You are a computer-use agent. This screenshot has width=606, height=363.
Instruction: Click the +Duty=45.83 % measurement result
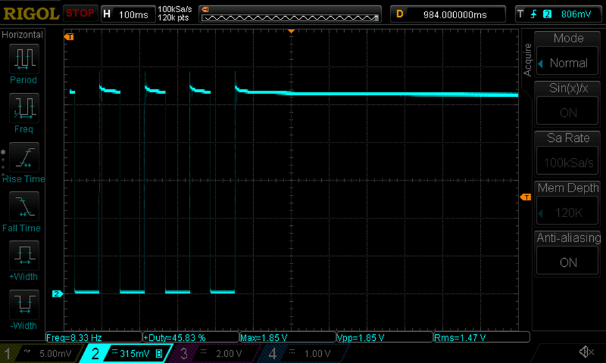(191, 337)
